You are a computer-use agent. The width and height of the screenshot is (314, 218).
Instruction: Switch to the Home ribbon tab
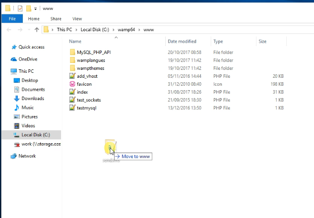point(34,19)
